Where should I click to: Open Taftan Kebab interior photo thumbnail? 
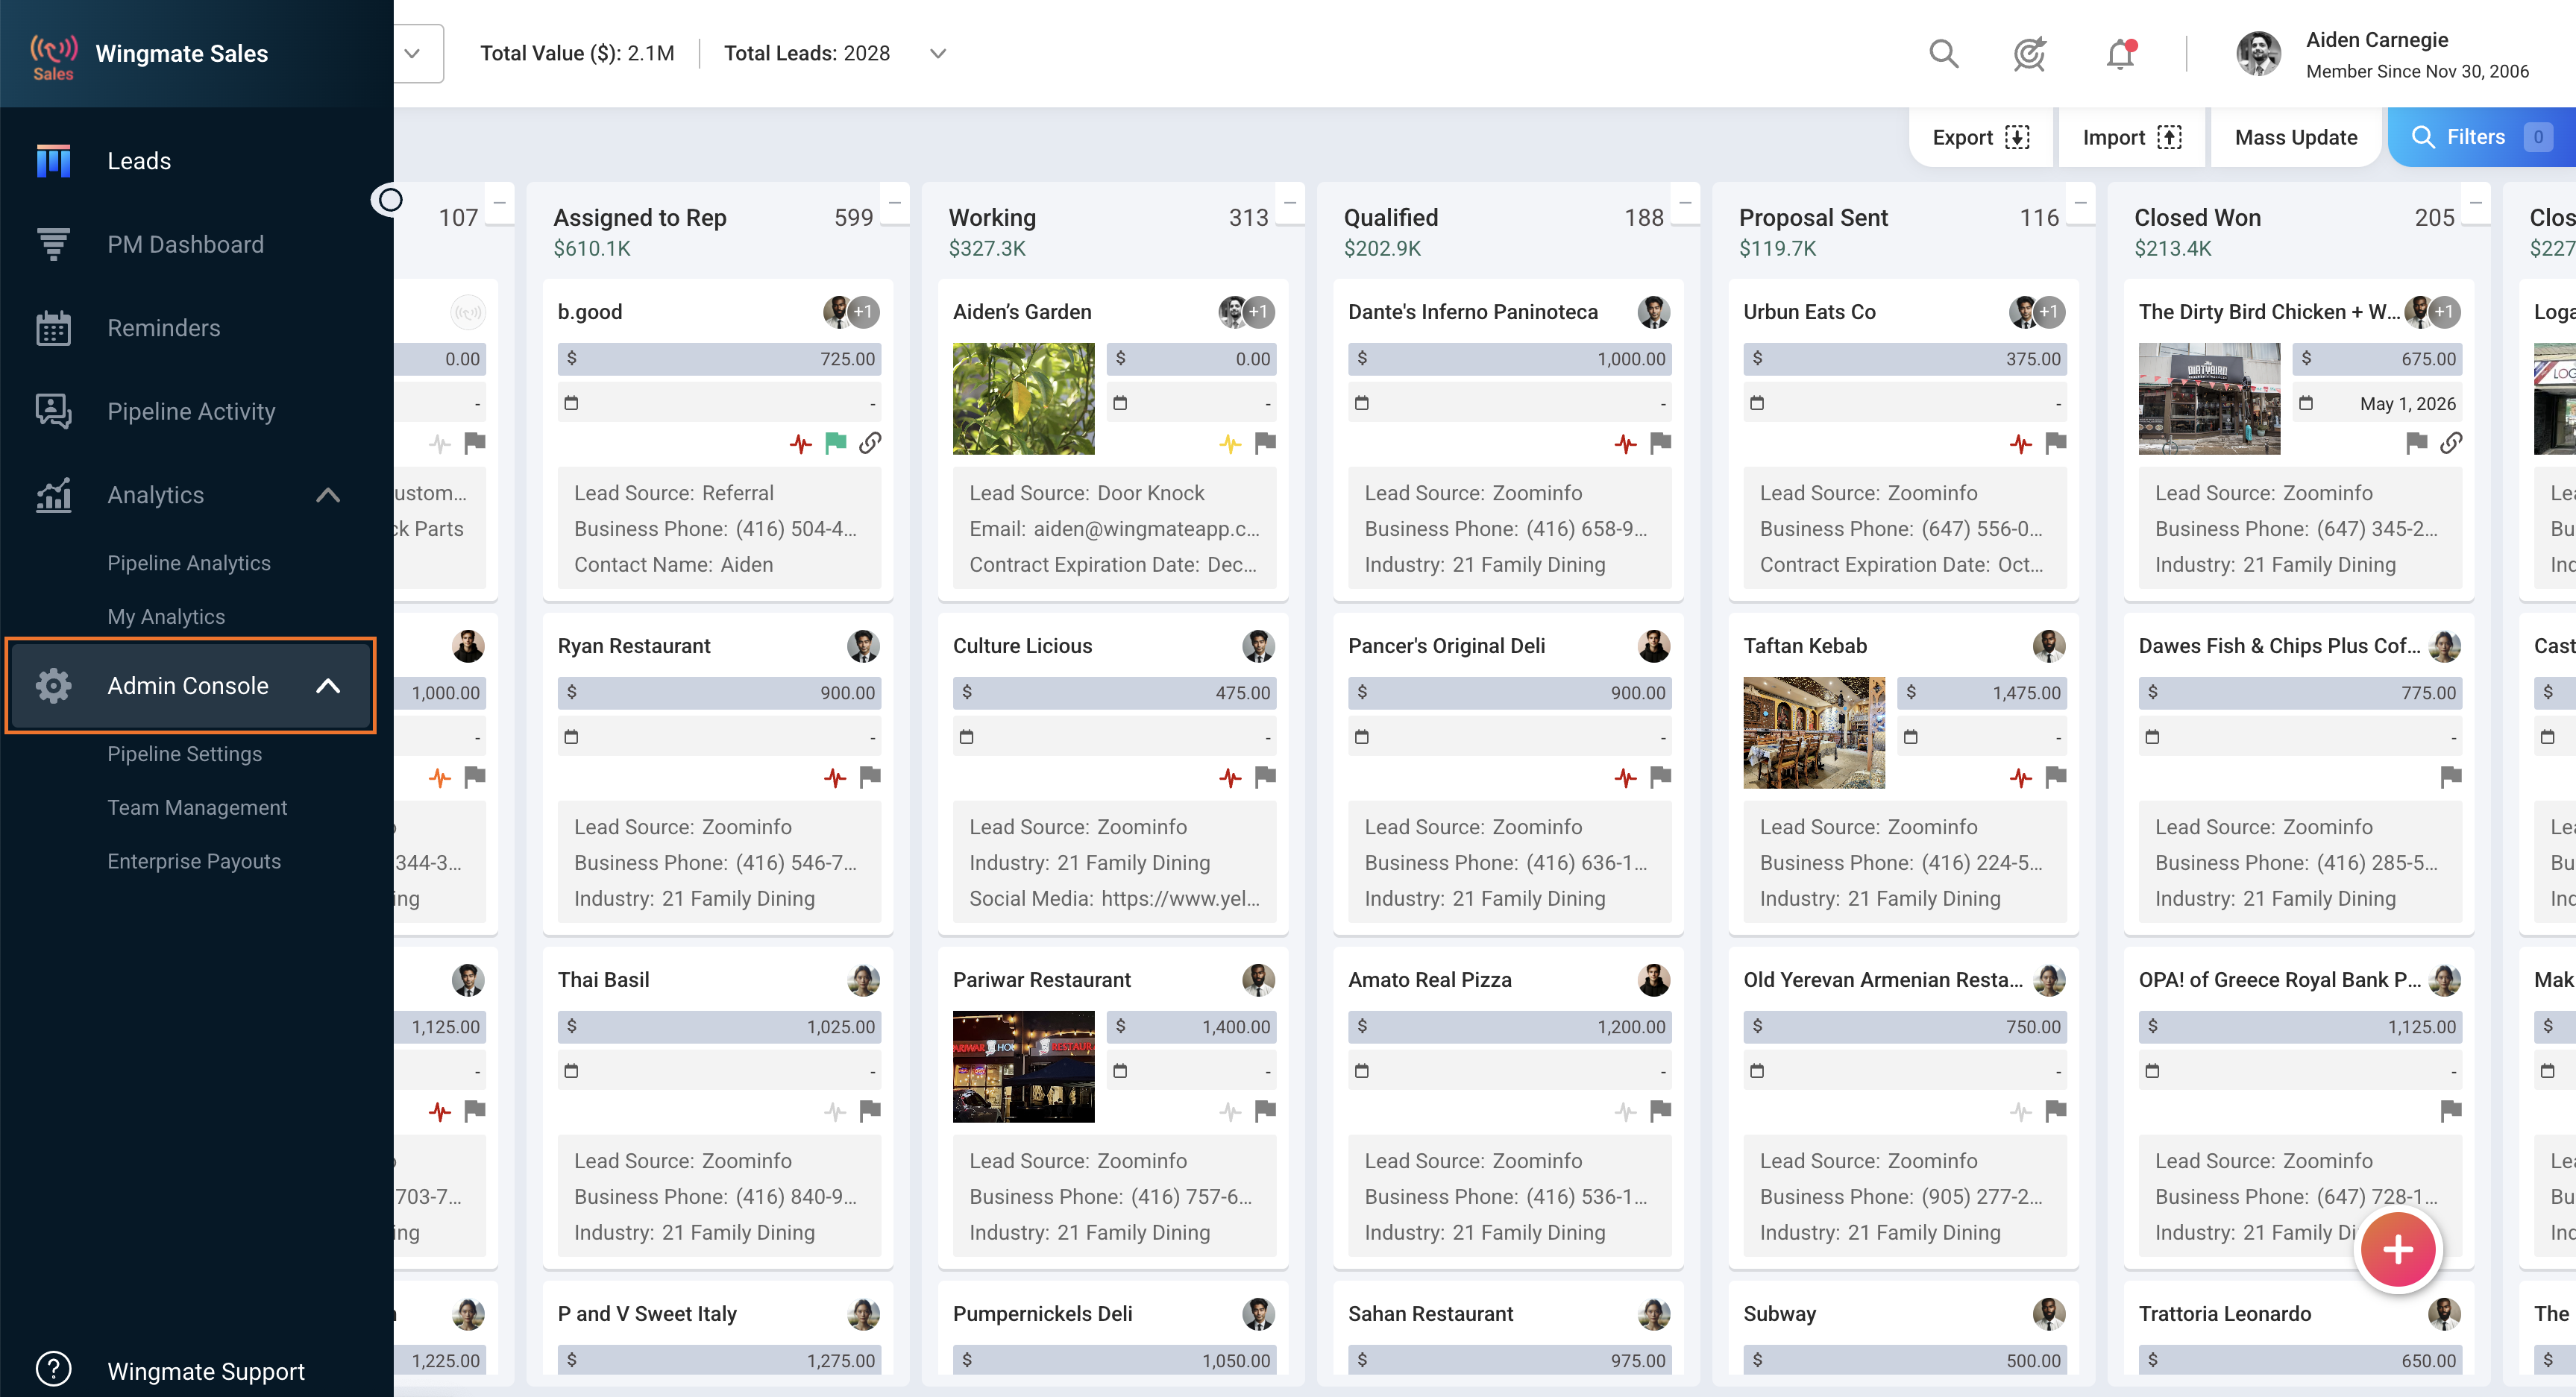tap(1813, 733)
